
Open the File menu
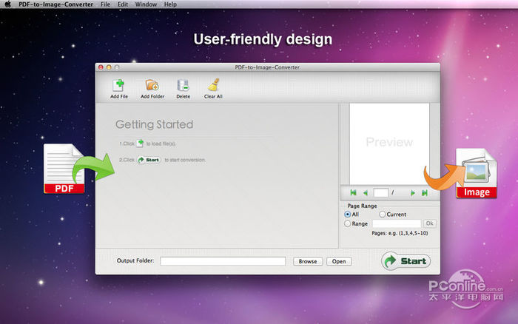click(105, 4)
